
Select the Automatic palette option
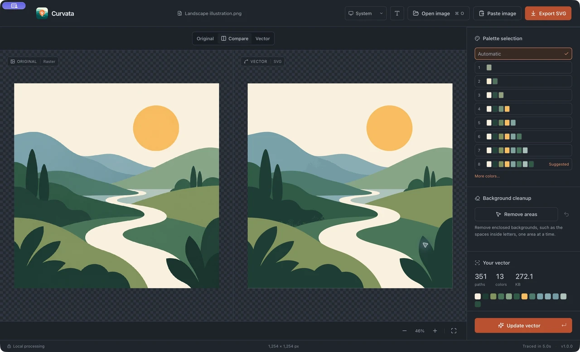point(523,53)
